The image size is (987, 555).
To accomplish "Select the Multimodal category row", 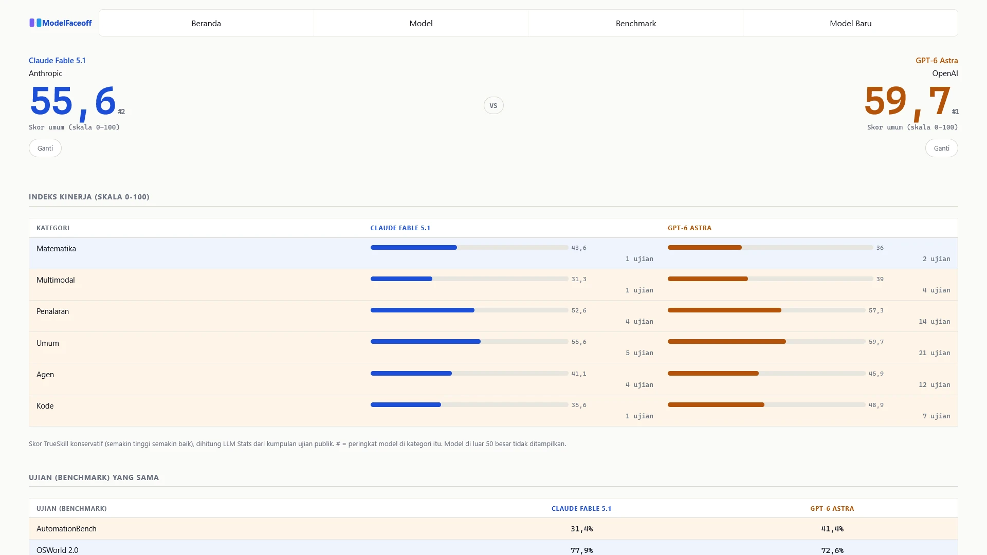I will [493, 285].
